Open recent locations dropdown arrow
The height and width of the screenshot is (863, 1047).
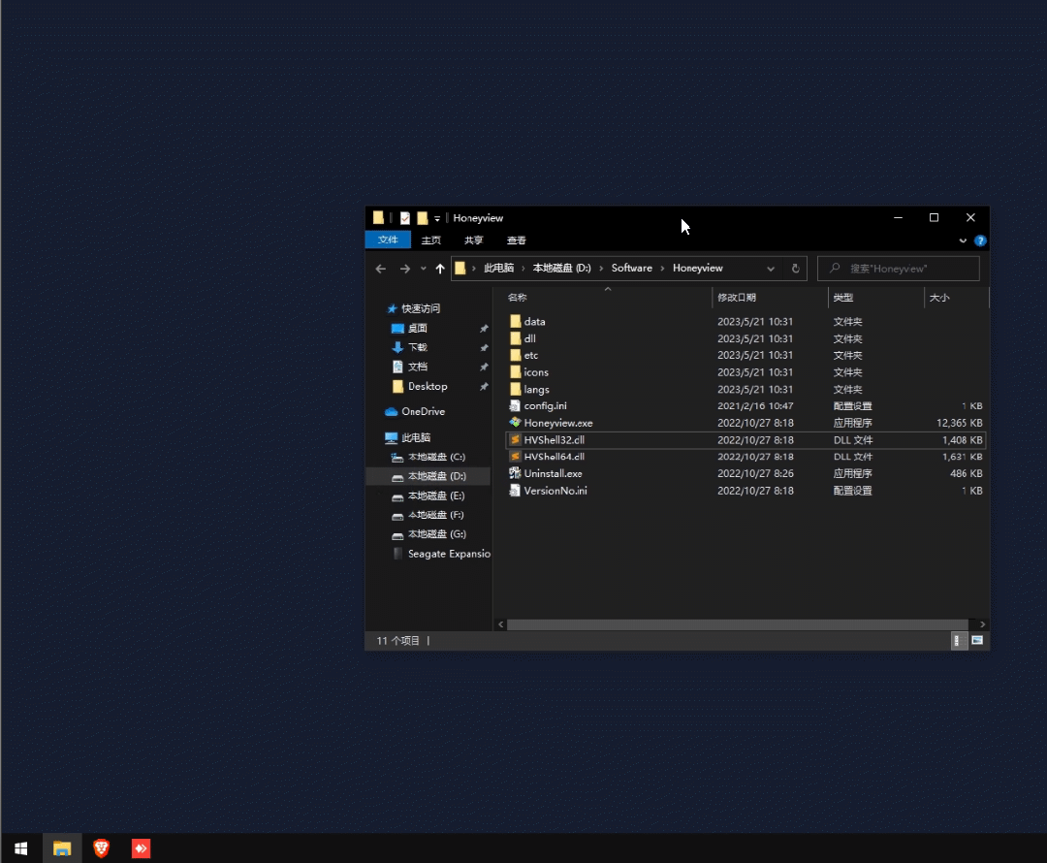click(424, 269)
